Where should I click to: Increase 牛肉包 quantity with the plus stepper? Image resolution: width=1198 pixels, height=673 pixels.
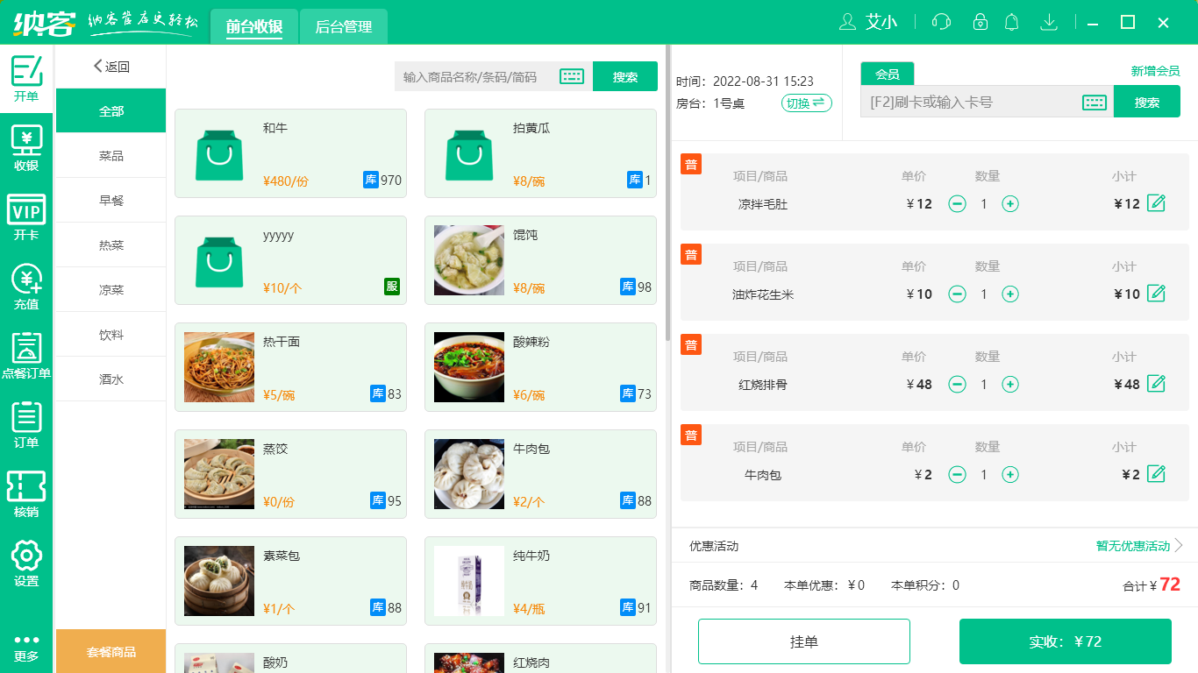coord(1010,474)
